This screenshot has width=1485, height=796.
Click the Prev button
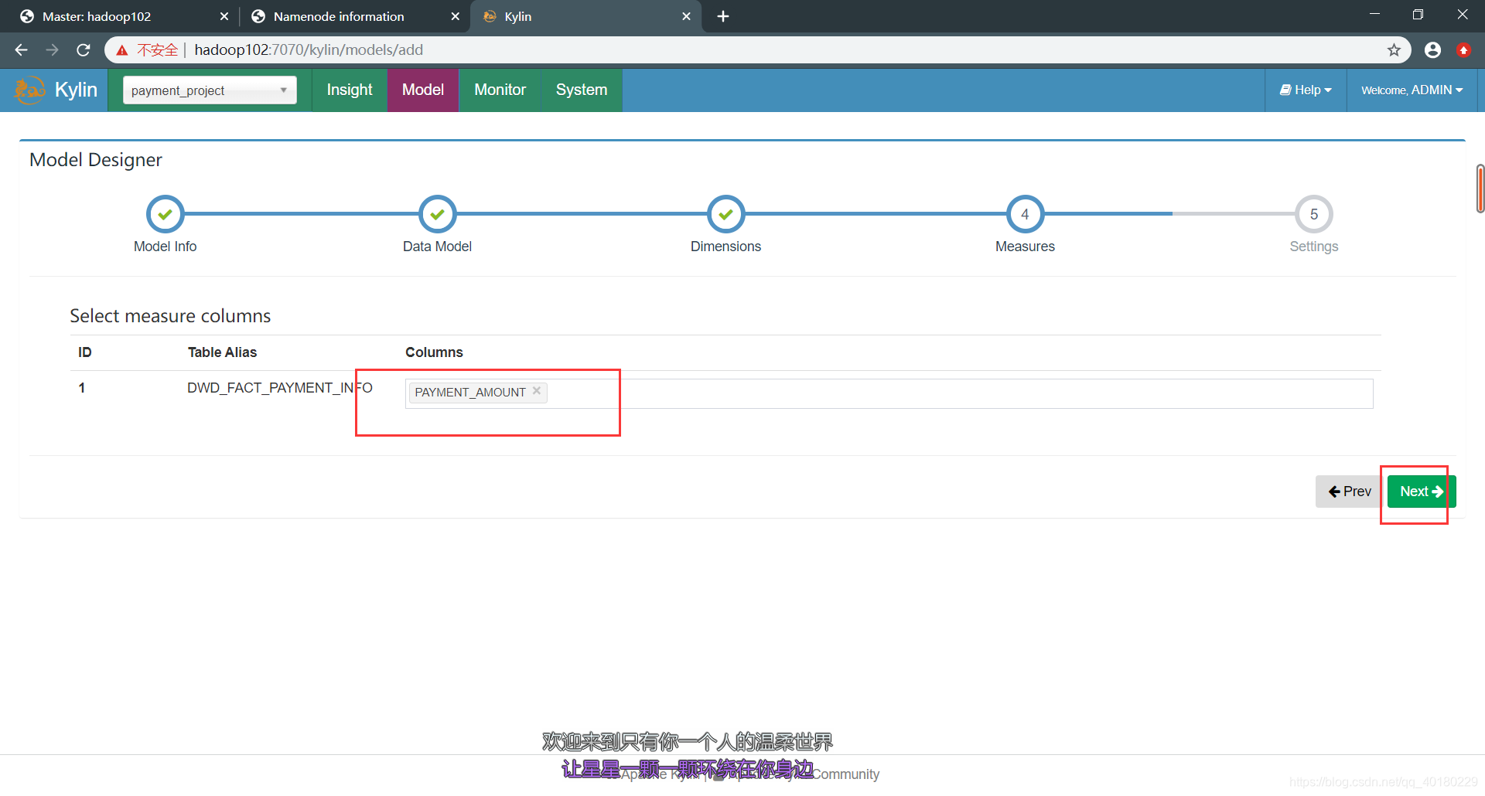click(x=1350, y=492)
